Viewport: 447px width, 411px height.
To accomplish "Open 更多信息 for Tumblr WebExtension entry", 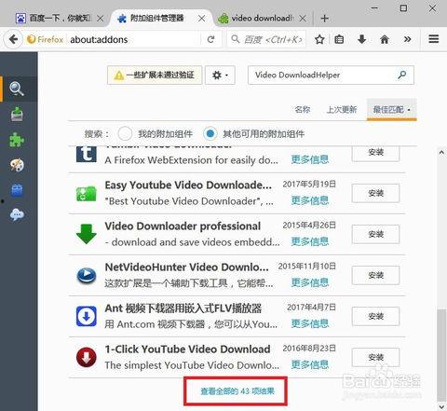I will point(310,159).
